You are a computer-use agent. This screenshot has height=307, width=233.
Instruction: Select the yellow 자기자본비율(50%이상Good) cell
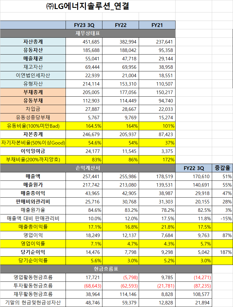click(33, 143)
